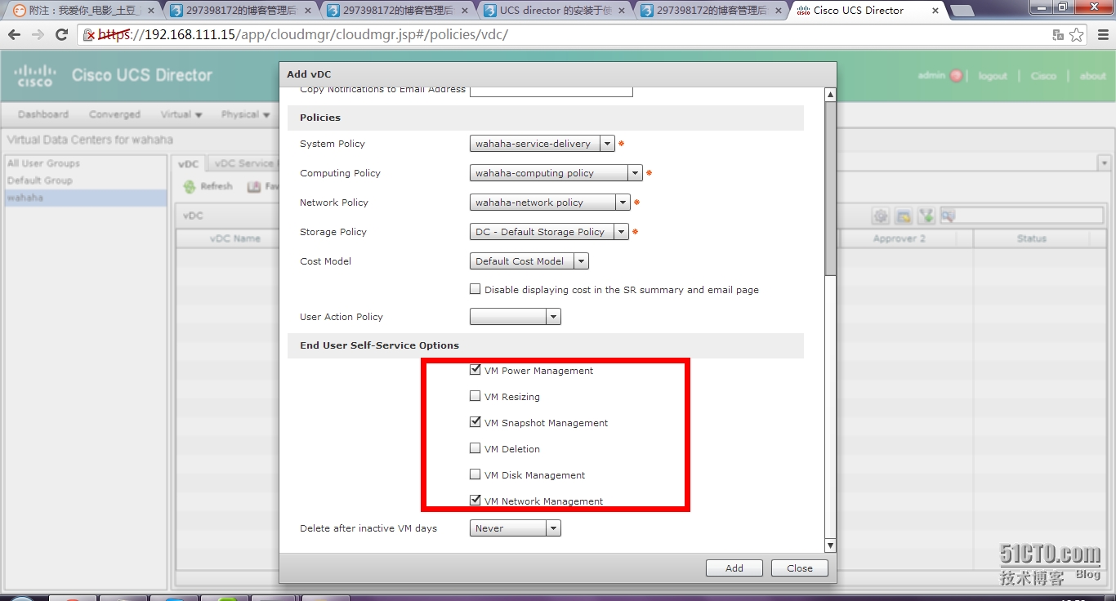Viewport: 1116px width, 601px height.
Task: Switch to UCS director 的安装 browser tab
Action: [556, 11]
